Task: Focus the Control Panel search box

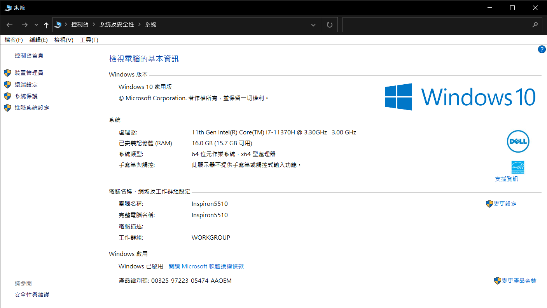Action: 437,24
